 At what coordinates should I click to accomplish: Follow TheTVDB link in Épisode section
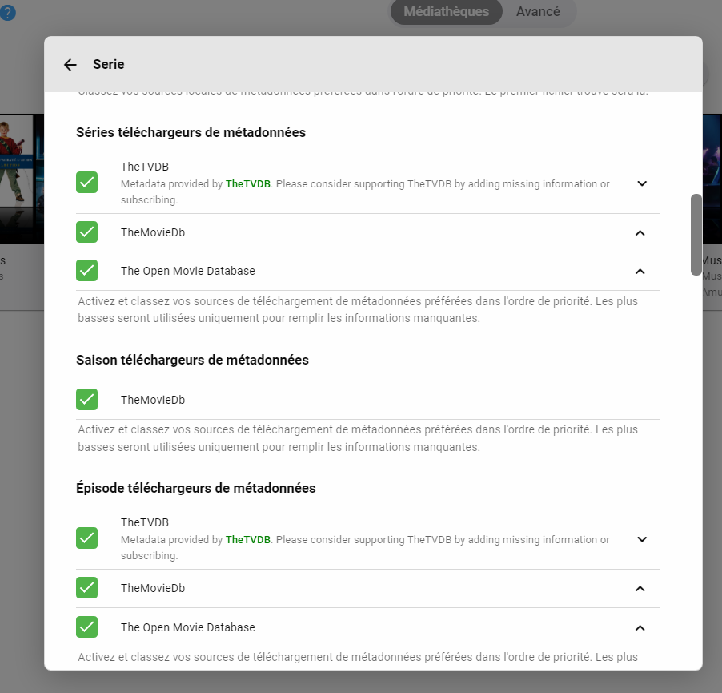point(248,540)
